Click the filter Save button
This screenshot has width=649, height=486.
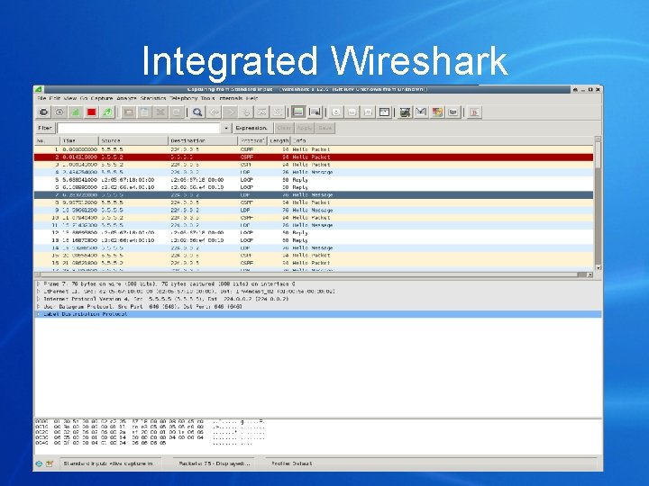click(324, 128)
